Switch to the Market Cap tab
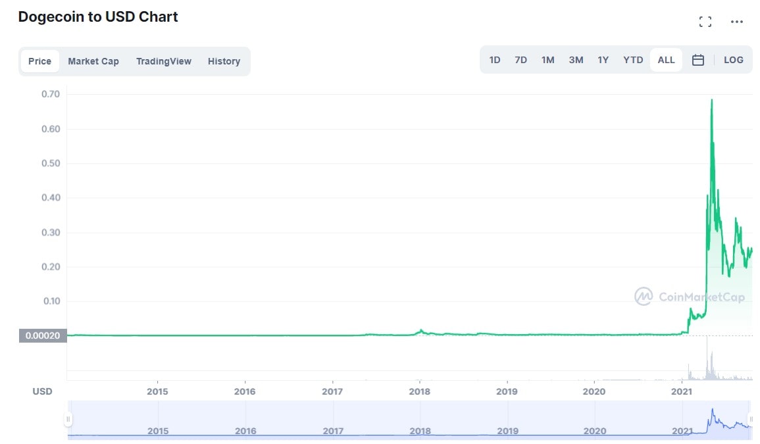The width and height of the screenshot is (760, 444). coord(93,61)
